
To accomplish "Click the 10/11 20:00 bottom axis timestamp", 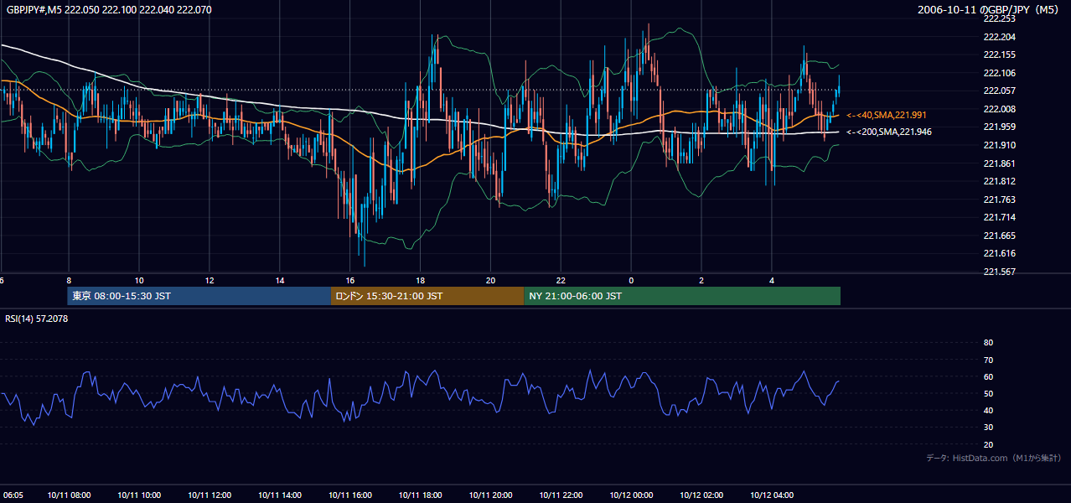I will 491,495.
